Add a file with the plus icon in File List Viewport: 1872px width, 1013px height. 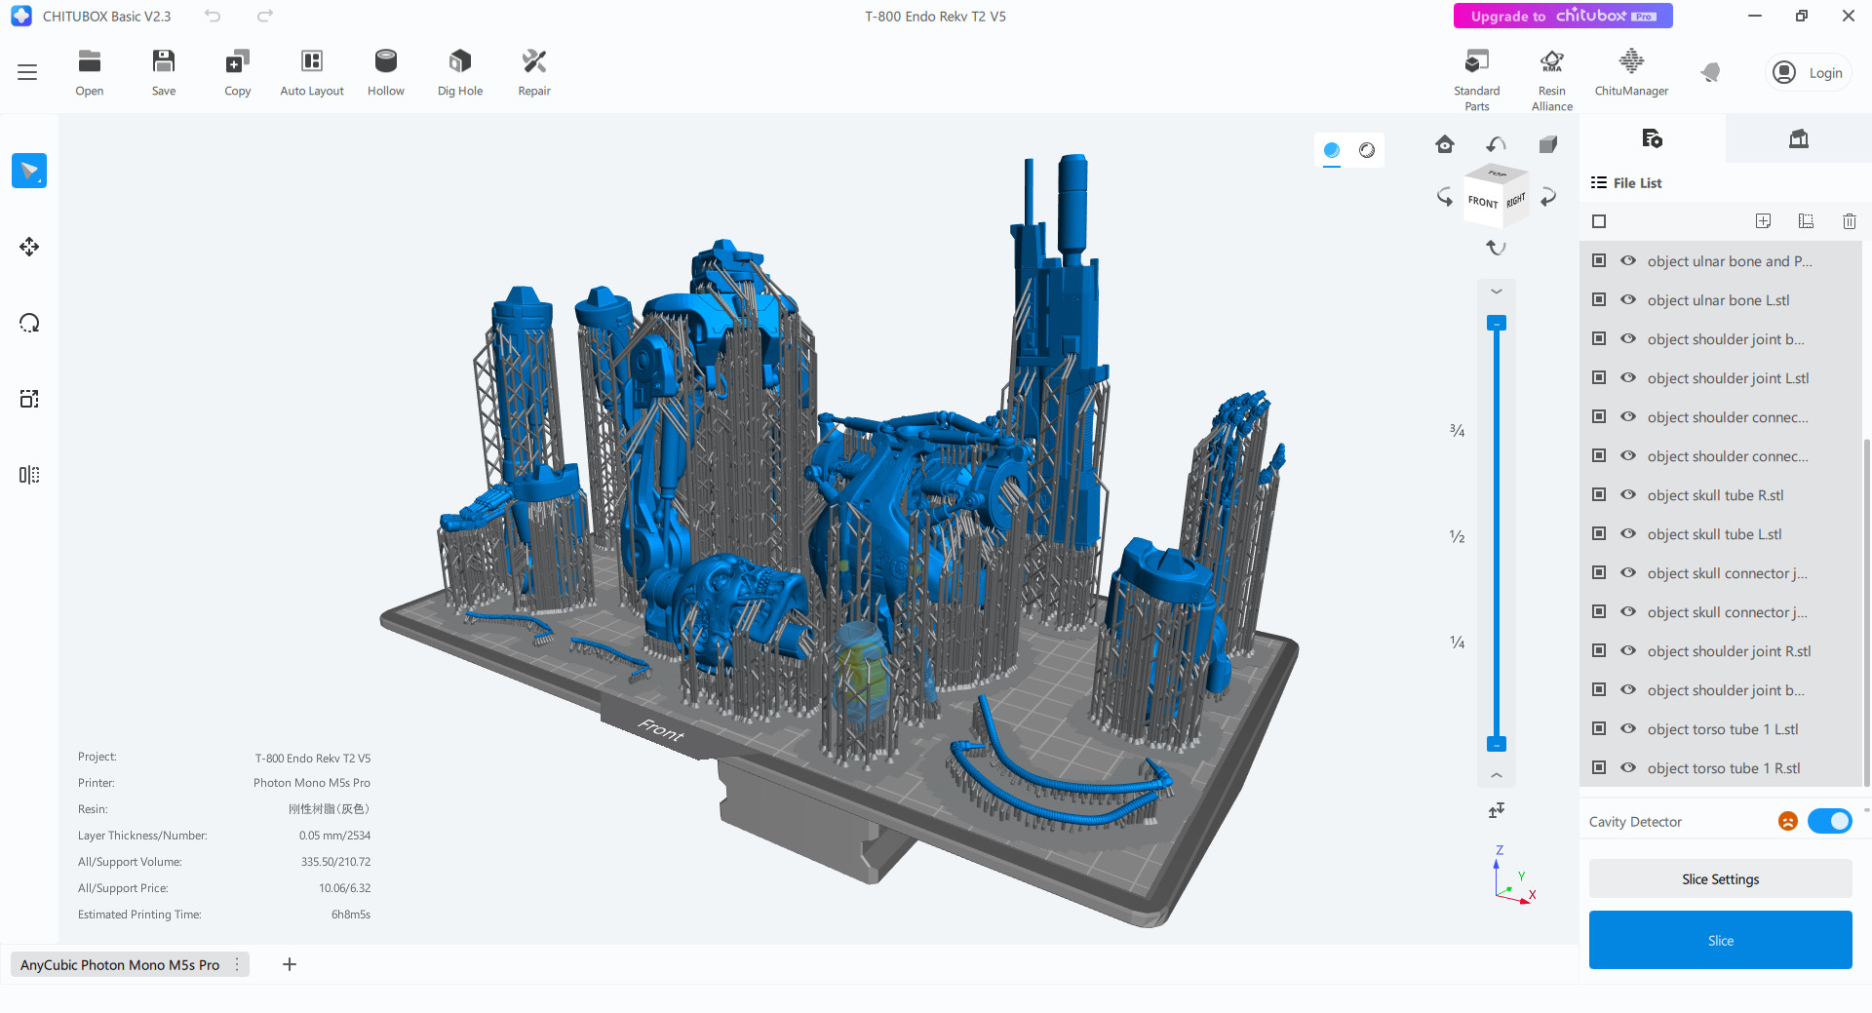[1763, 221]
